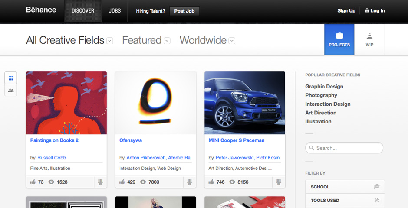Open the Discover tab
The width and height of the screenshot is (408, 208).
[x=83, y=11]
